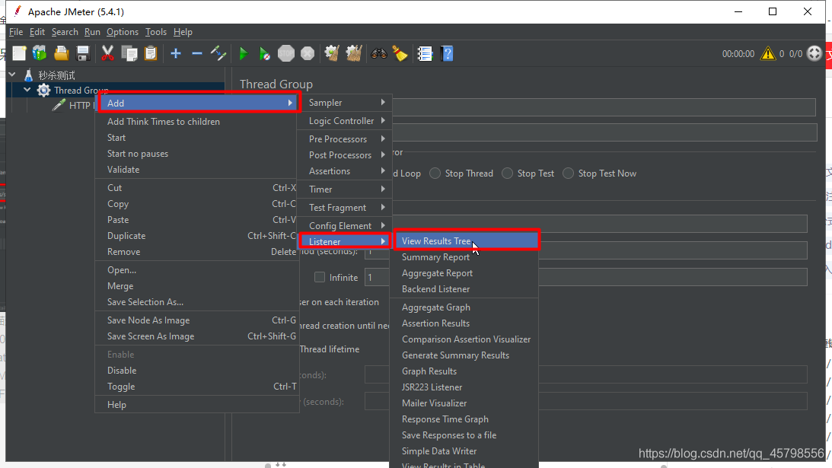
Task: Click the Loop Count input field
Action: click(x=586, y=277)
